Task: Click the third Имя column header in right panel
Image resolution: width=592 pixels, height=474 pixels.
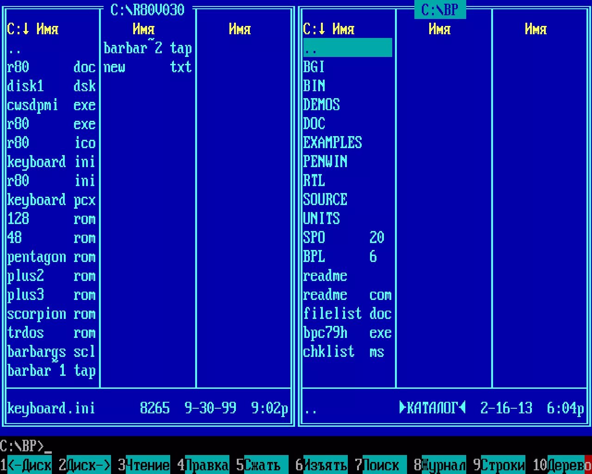Action: (x=536, y=29)
